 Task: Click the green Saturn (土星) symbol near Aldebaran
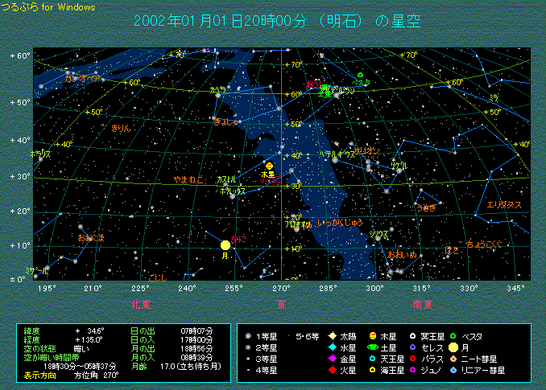tap(325, 88)
